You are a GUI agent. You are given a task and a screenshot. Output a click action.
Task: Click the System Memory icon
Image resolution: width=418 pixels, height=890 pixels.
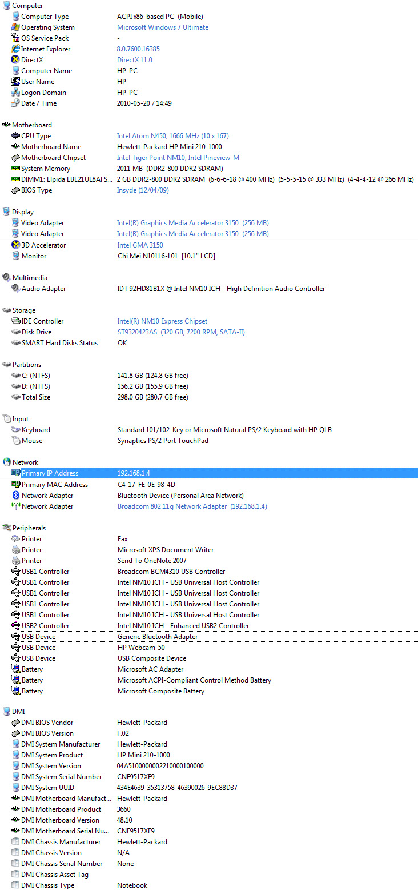tap(15, 169)
